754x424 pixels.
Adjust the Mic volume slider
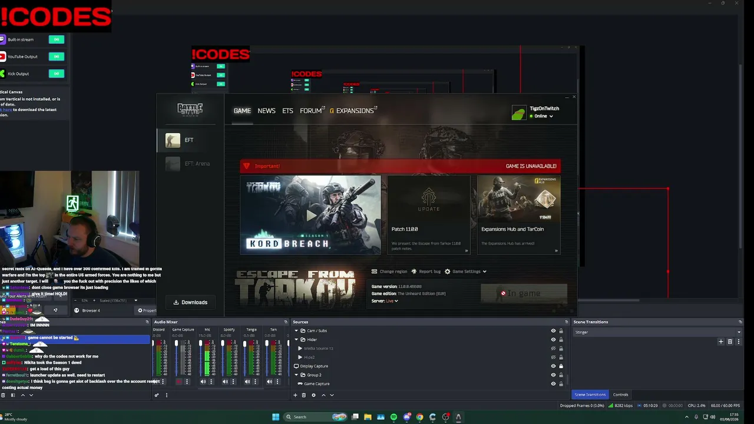(x=201, y=357)
